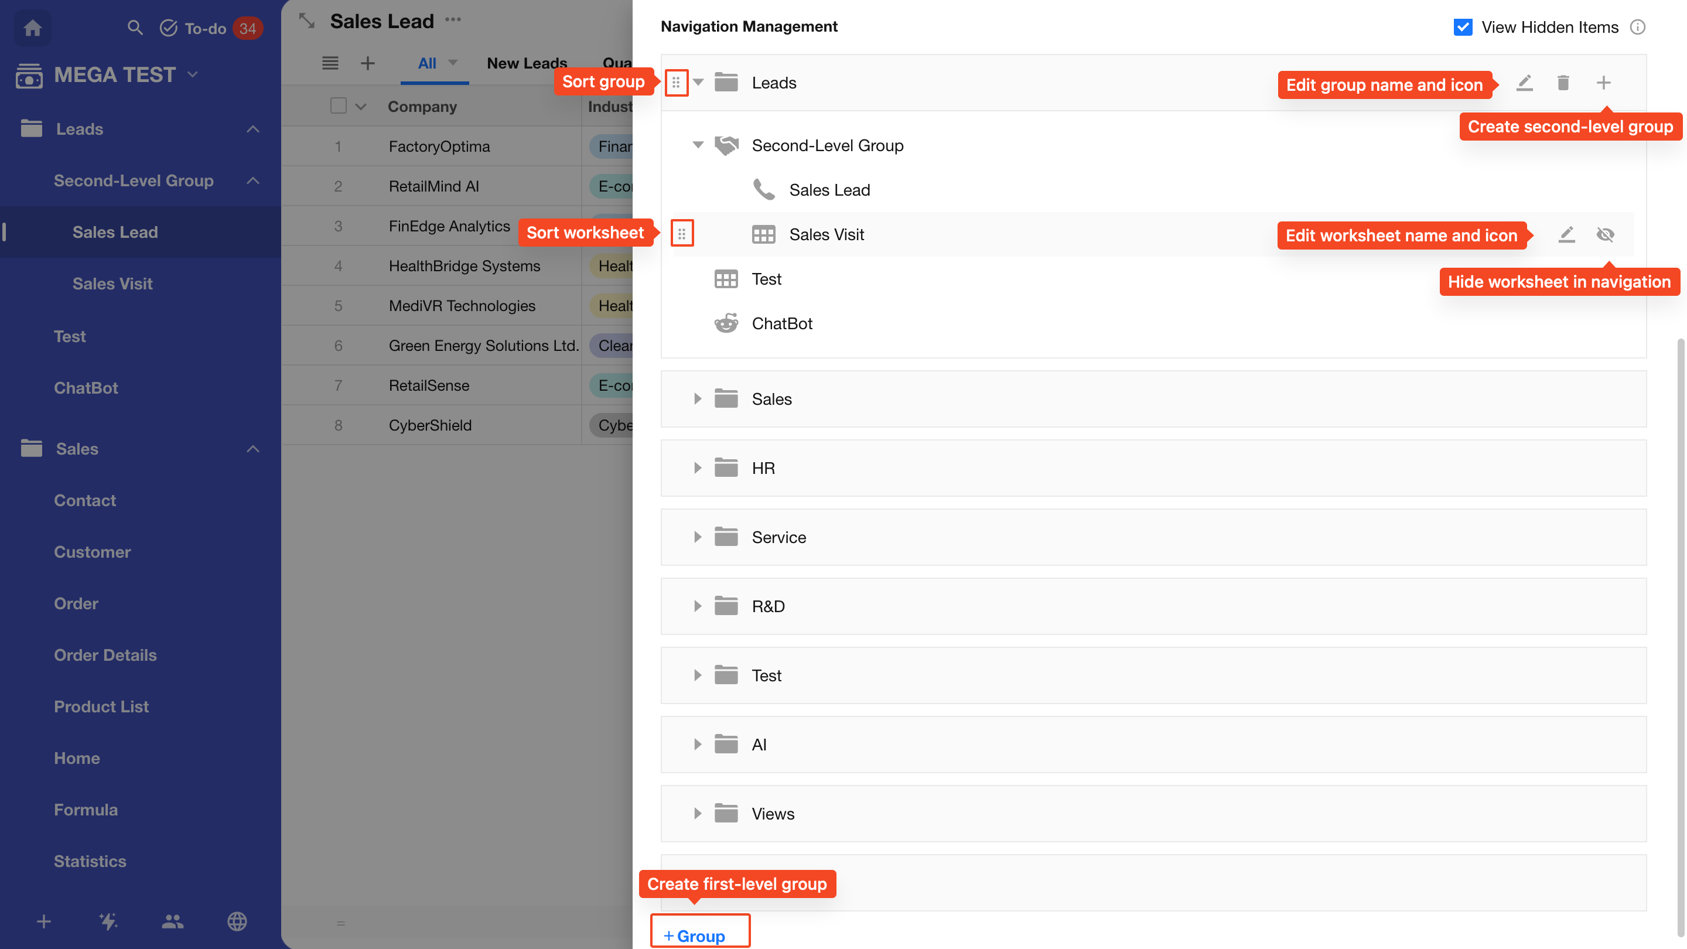Expand the R&D group folder
The width and height of the screenshot is (1687, 949).
(698, 606)
